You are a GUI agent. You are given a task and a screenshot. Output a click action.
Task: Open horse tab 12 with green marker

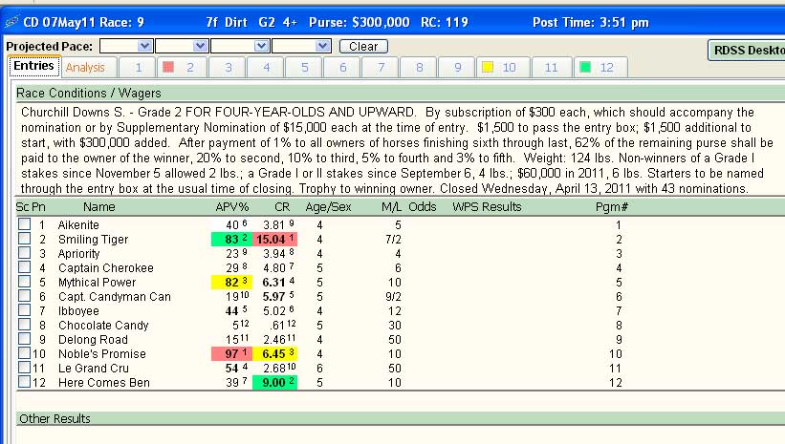[x=600, y=68]
